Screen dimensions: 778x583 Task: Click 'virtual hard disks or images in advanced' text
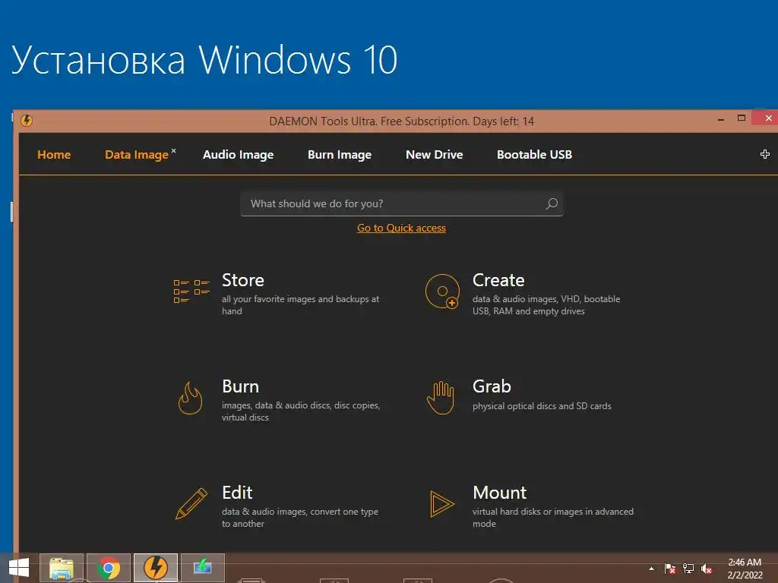click(553, 511)
